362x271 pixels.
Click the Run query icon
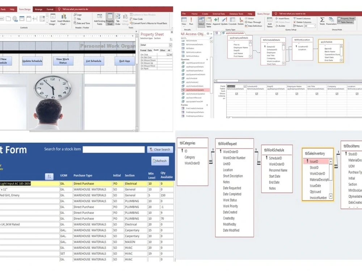pyautogui.click(x=191, y=21)
